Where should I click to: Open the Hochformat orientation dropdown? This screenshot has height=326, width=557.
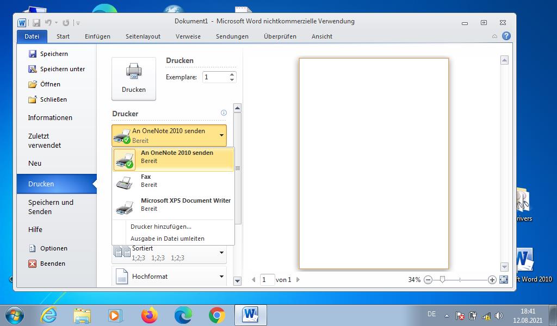(x=169, y=277)
